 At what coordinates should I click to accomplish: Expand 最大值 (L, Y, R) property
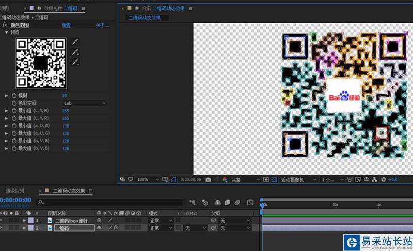pyautogui.click(x=6, y=118)
